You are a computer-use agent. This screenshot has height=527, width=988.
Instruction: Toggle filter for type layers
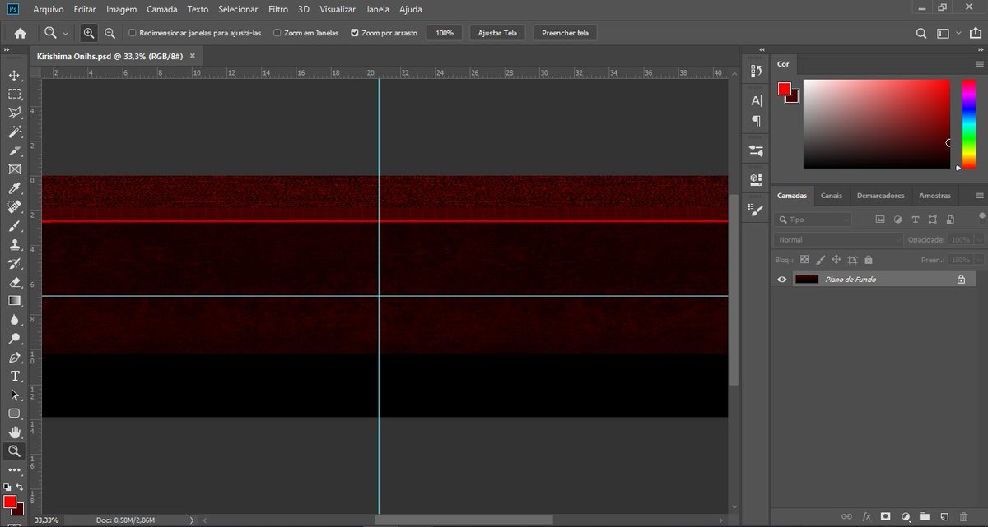(915, 220)
